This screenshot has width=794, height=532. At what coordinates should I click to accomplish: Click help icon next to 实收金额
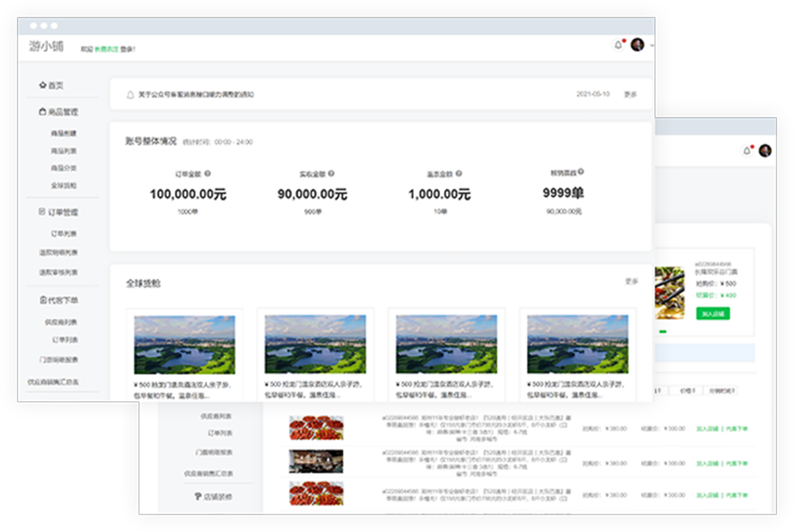pyautogui.click(x=331, y=173)
